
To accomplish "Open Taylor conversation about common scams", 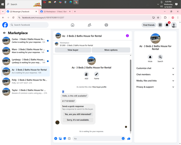I will [25, 92].
